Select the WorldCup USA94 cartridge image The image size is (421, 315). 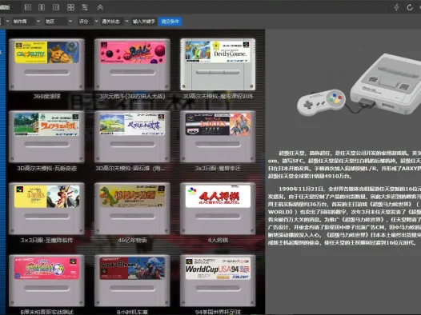tap(218, 281)
